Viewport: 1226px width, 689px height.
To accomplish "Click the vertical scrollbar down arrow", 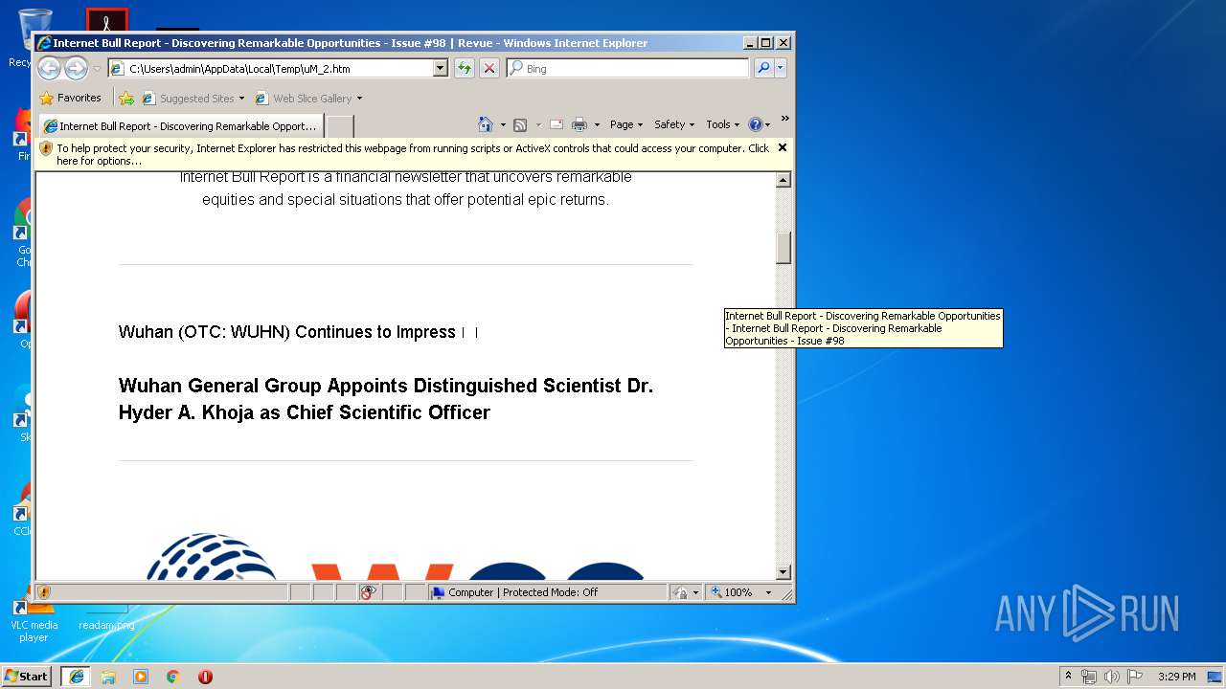I will (783, 572).
